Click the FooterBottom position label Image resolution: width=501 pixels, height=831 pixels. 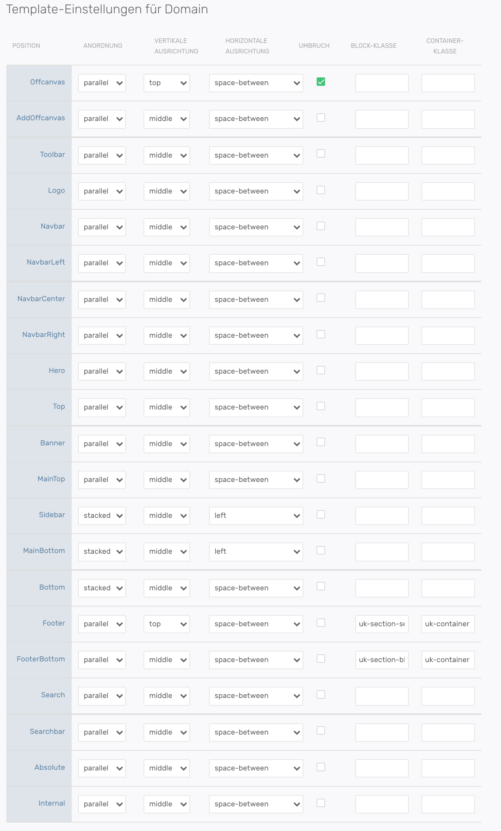coord(41,659)
